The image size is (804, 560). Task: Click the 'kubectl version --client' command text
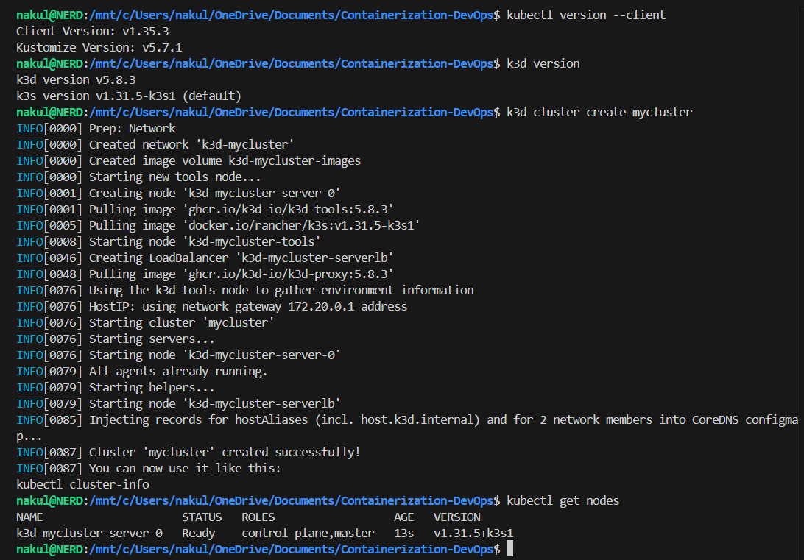586,15
